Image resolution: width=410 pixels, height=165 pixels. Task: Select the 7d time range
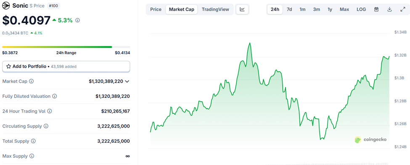(289, 9)
